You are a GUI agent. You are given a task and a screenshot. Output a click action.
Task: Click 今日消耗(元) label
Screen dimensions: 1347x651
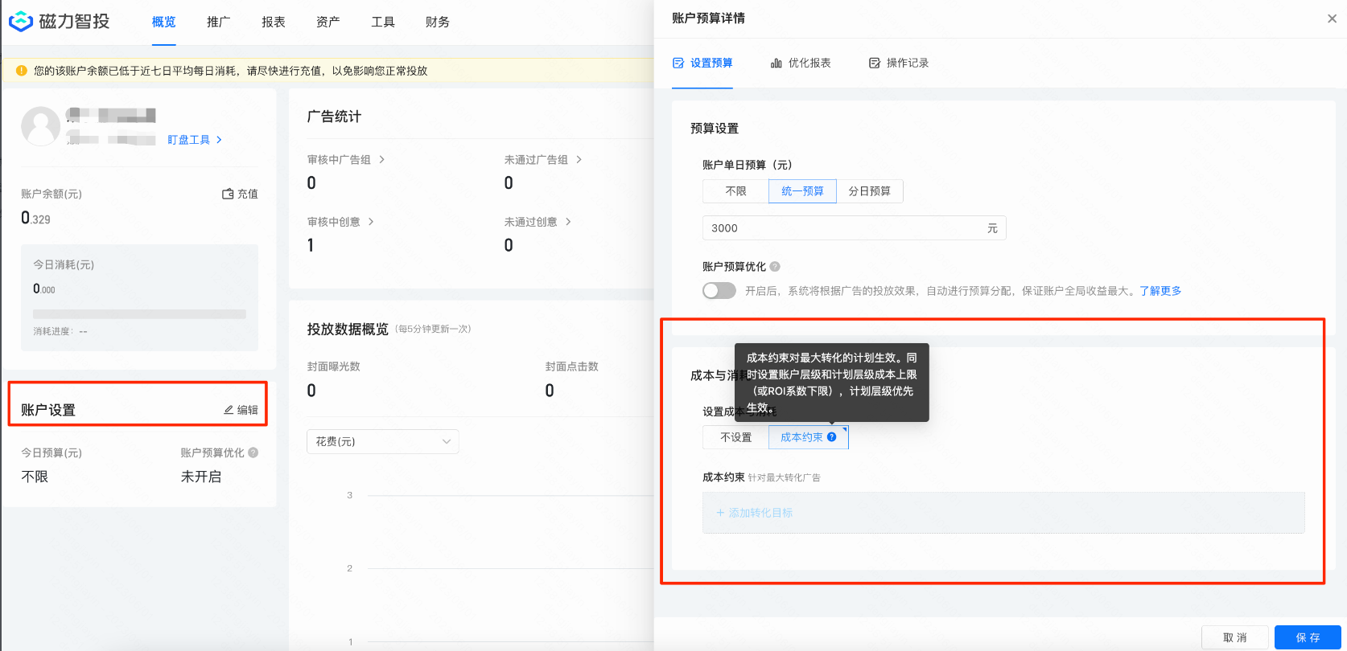(x=64, y=264)
